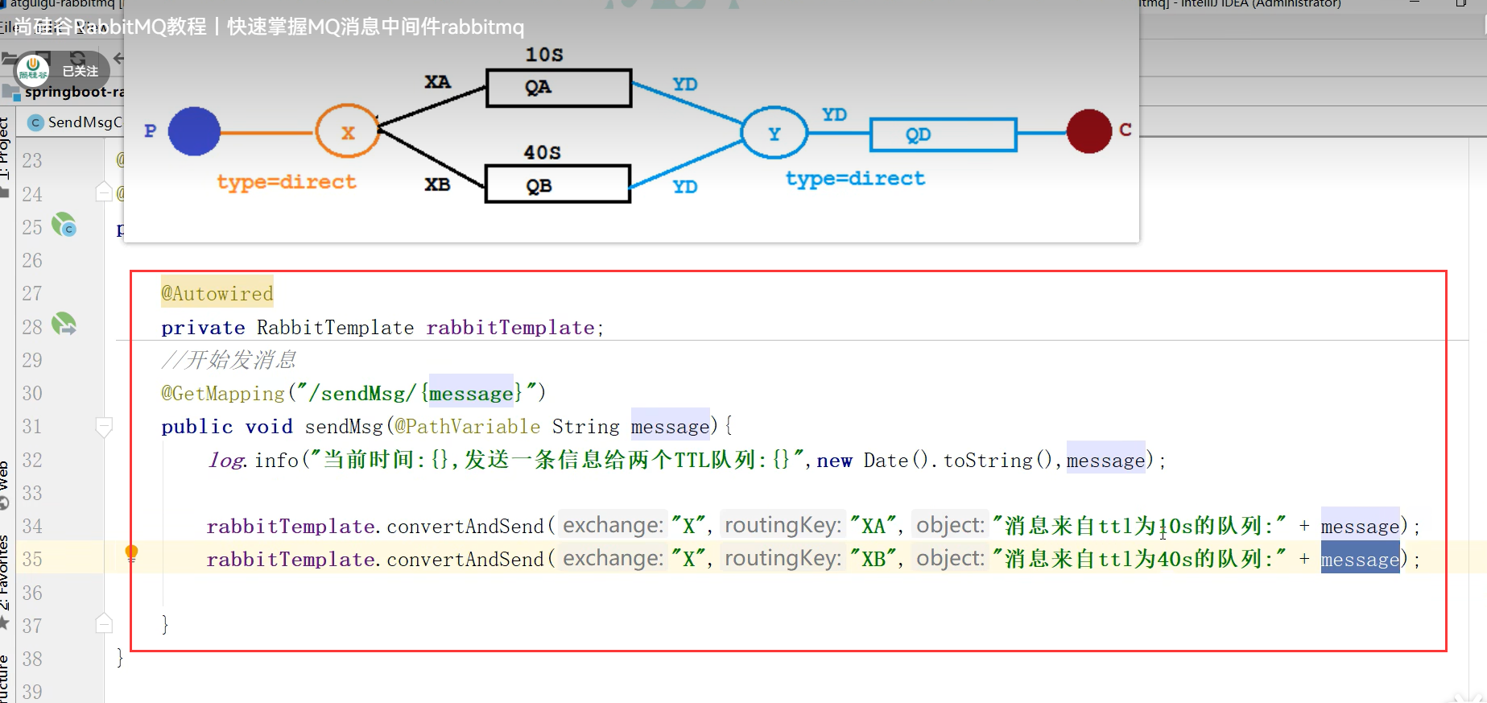Click the @PathVariable annotation

[x=467, y=427]
